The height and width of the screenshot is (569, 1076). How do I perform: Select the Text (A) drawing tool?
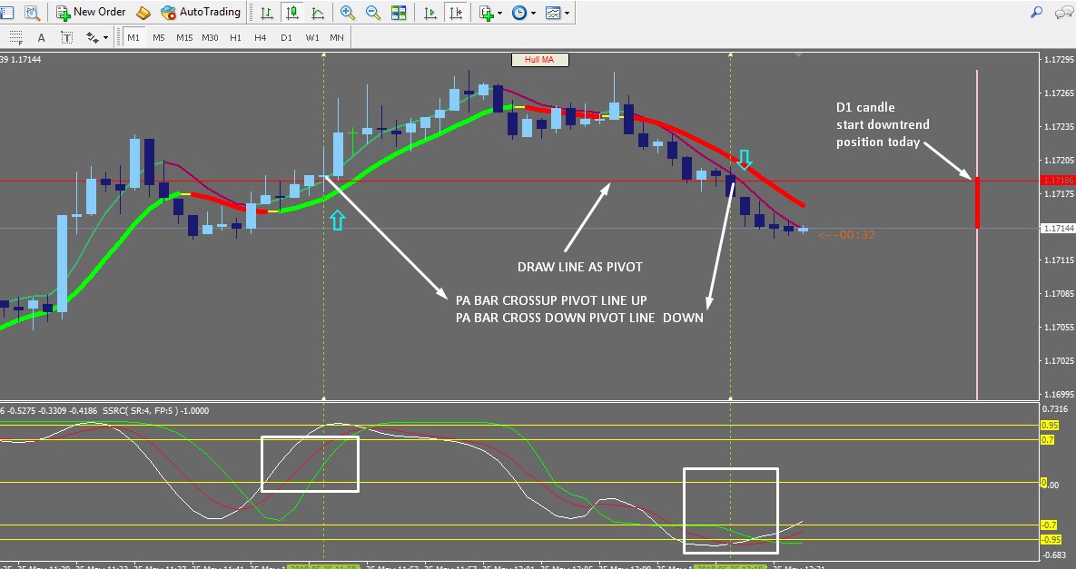click(41, 38)
